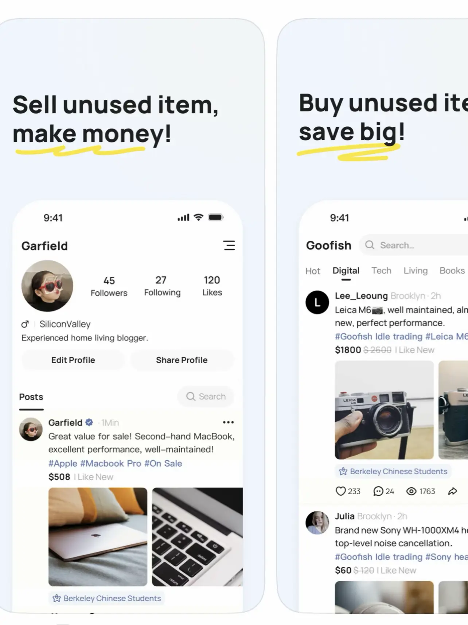View the 45 Followers list

click(x=109, y=286)
